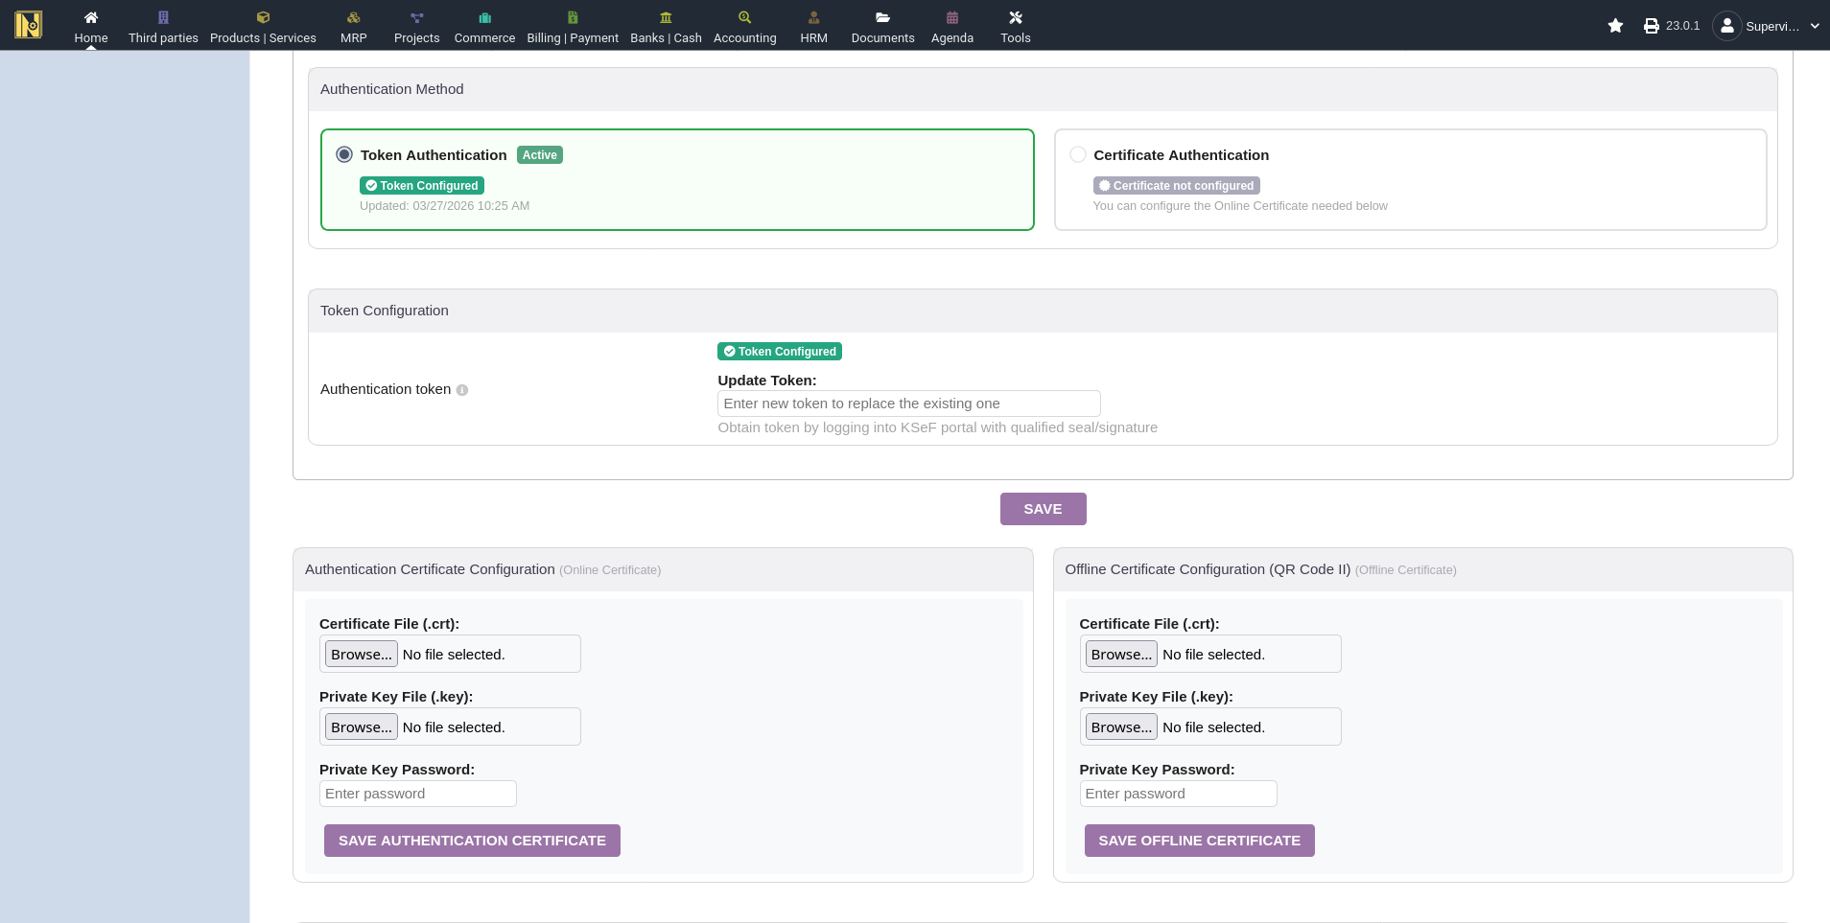Select Certificate Authentication radio button
This screenshot has height=923, width=1830.
[x=1078, y=154]
